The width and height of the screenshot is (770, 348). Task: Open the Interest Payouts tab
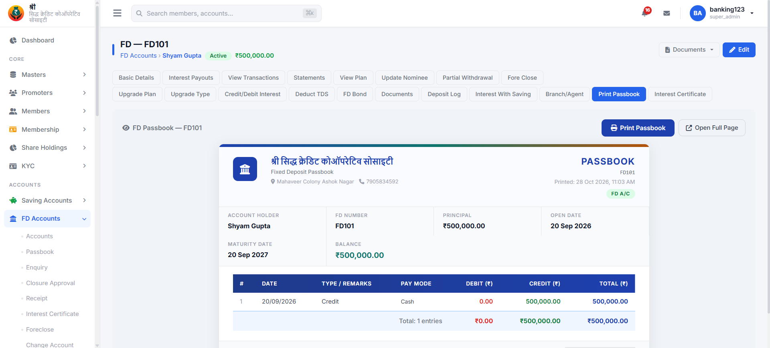tap(191, 78)
